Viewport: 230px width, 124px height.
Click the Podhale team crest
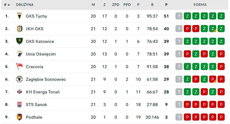[19, 117]
